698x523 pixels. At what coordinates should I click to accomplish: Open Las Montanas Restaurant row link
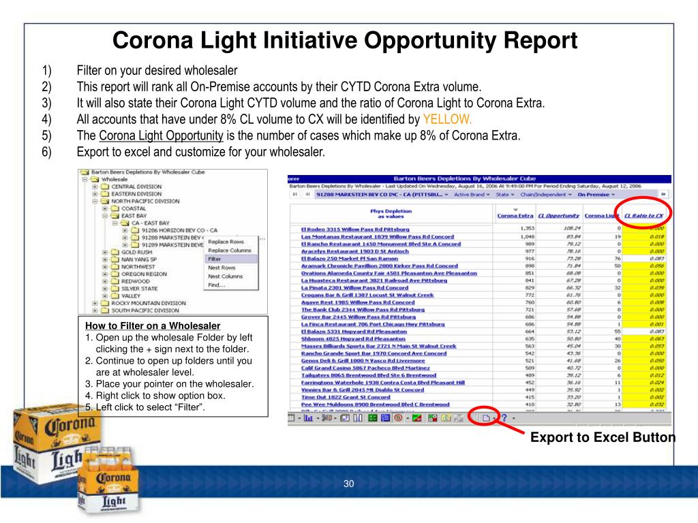point(378,236)
